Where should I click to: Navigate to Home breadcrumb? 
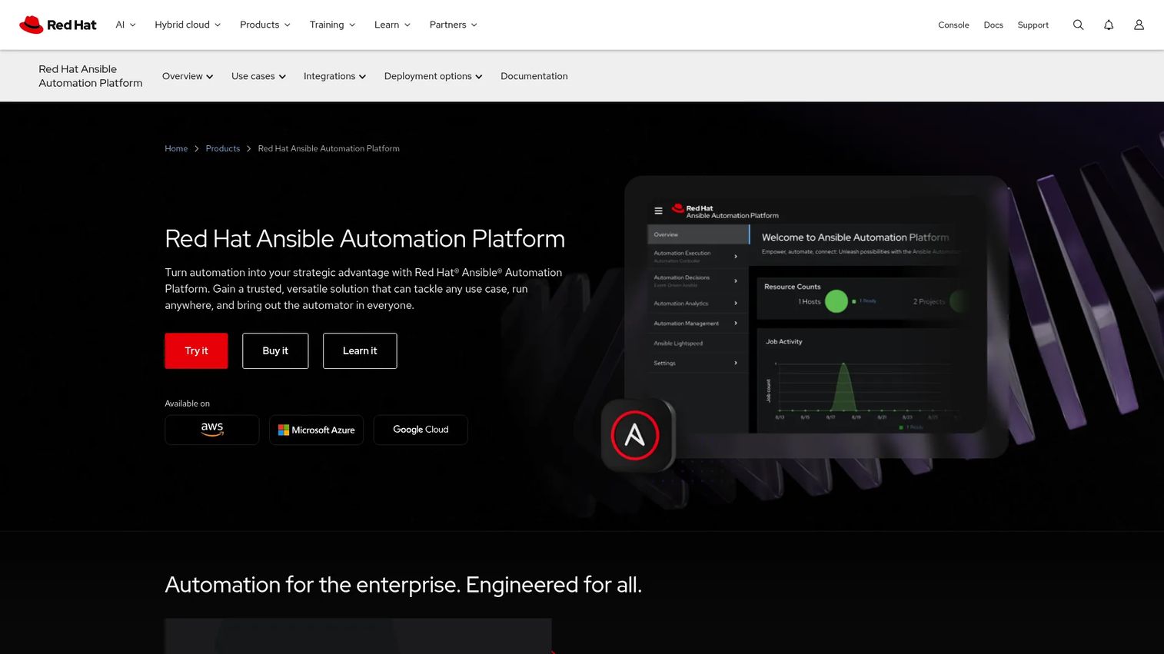click(x=176, y=148)
